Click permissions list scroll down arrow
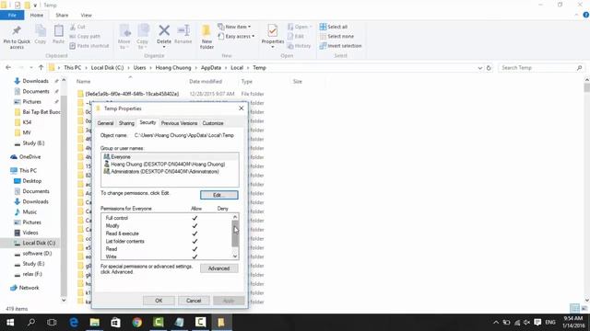Image resolution: width=590 pixels, height=331 pixels. (x=235, y=257)
